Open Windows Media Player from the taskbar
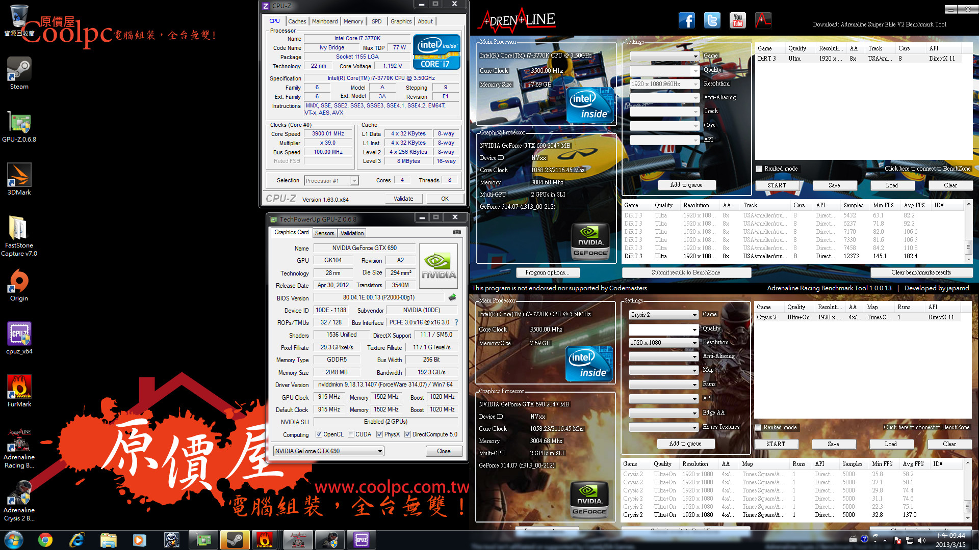The image size is (979, 550). [140, 540]
